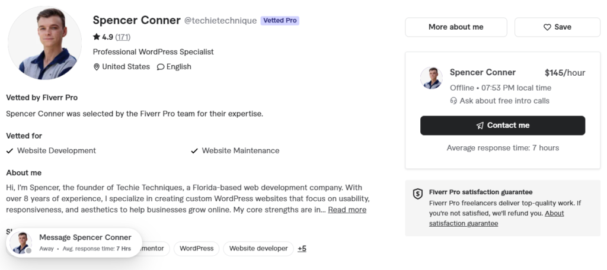The image size is (607, 270).
Task: Click the Vetted Pro badge
Action: coord(280,21)
